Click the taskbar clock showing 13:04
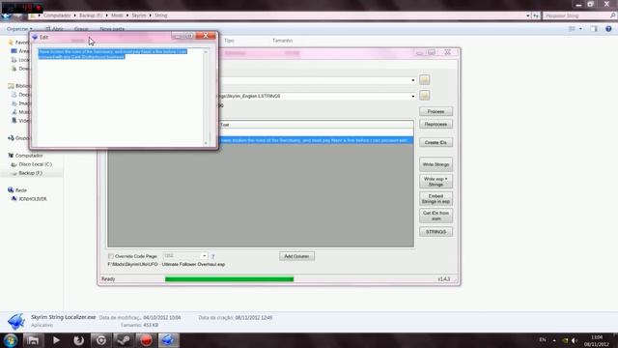This screenshot has width=618, height=348. [597, 340]
